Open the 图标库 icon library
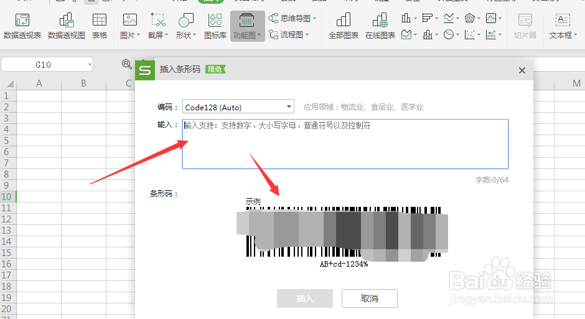This screenshot has height=319, width=585. point(215,26)
